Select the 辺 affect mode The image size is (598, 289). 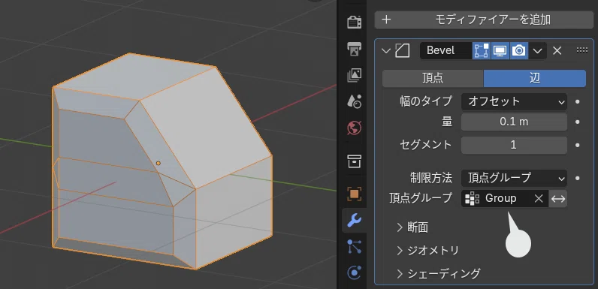(x=535, y=78)
